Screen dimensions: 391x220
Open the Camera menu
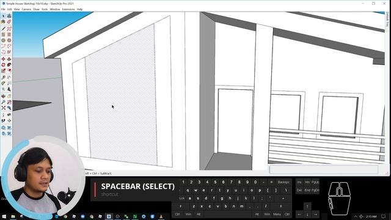(x=26, y=9)
